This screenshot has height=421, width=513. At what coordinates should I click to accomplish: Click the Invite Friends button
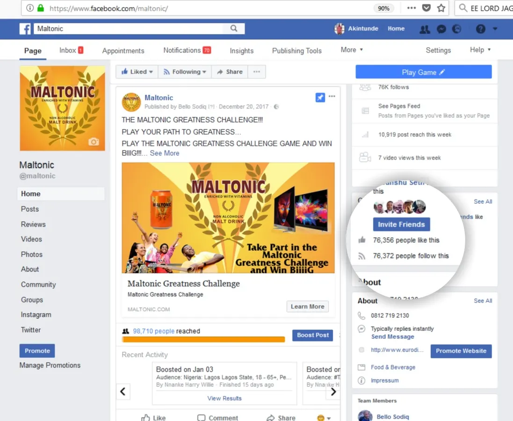click(x=401, y=224)
